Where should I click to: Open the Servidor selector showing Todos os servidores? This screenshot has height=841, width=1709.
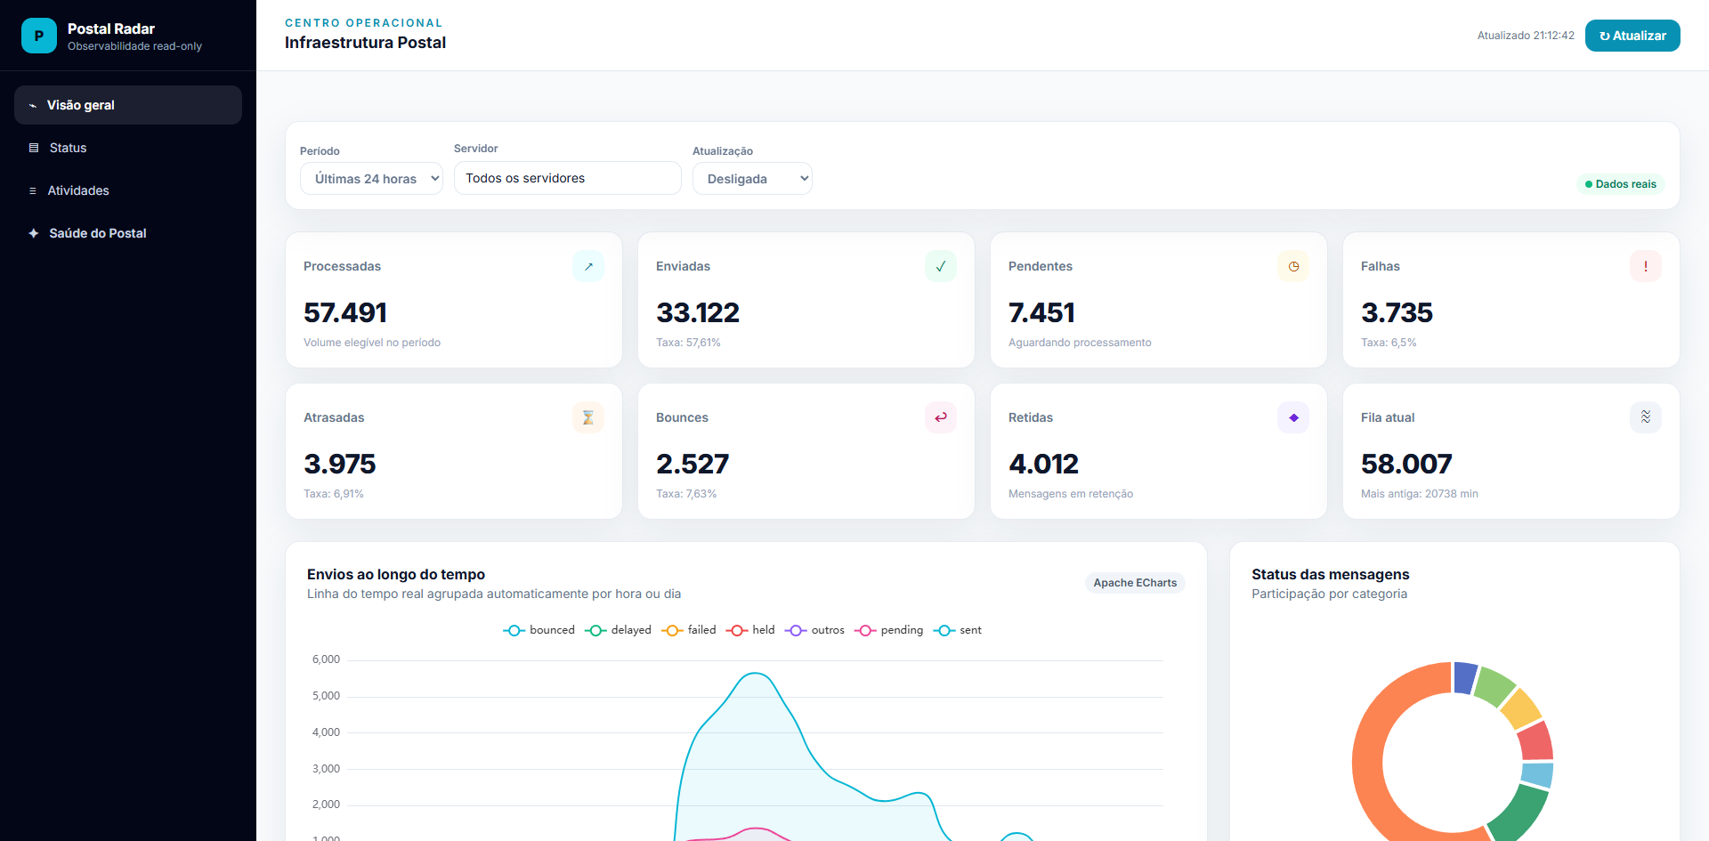568,178
